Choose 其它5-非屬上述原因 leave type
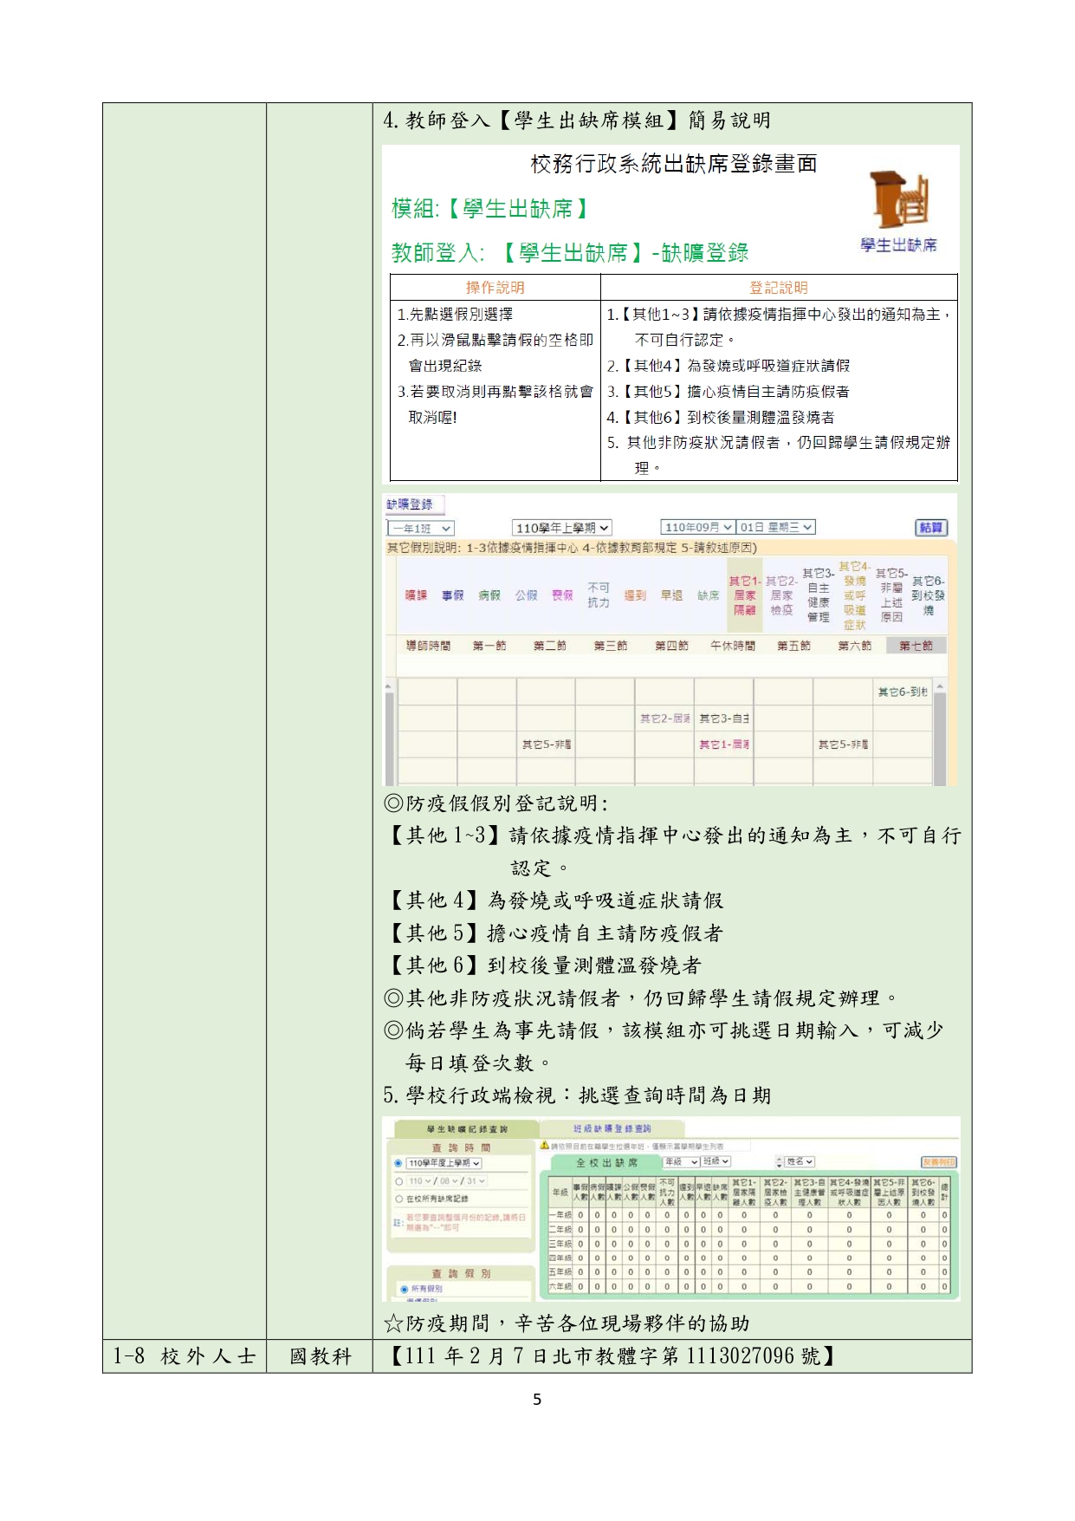1075x1521 pixels. click(x=891, y=595)
